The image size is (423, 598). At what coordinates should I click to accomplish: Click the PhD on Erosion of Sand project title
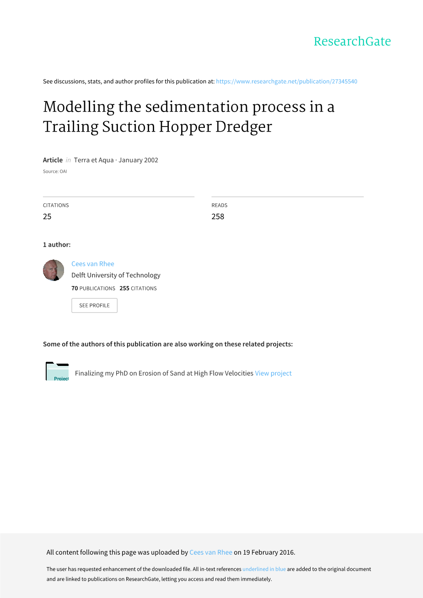164,373
